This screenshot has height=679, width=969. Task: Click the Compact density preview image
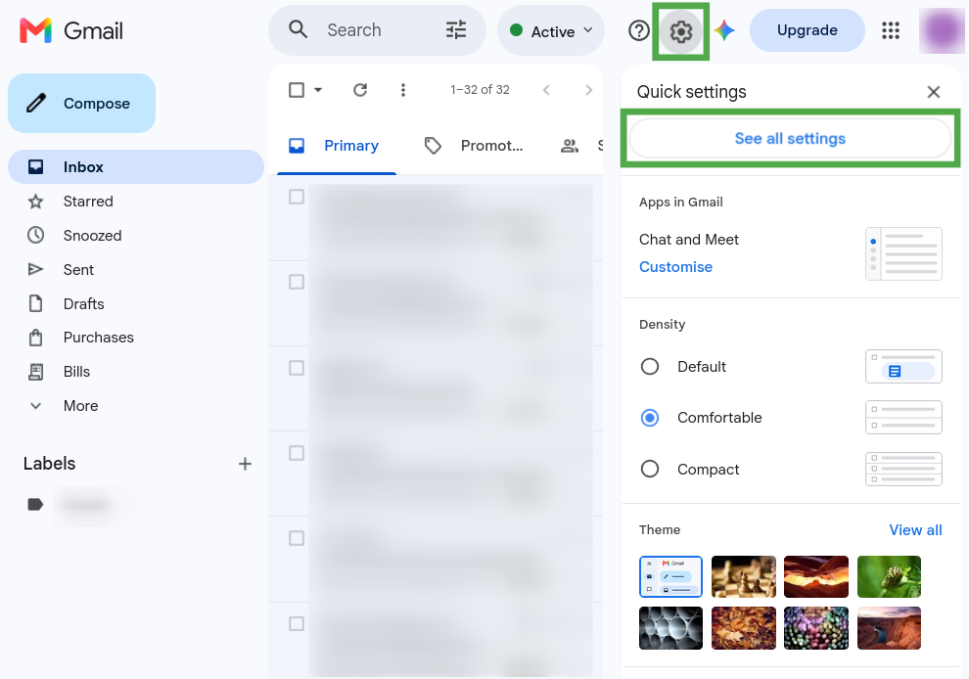click(x=903, y=469)
